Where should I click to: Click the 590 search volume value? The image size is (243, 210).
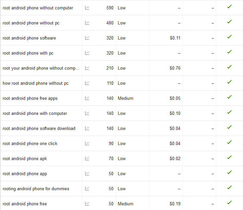(109, 8)
